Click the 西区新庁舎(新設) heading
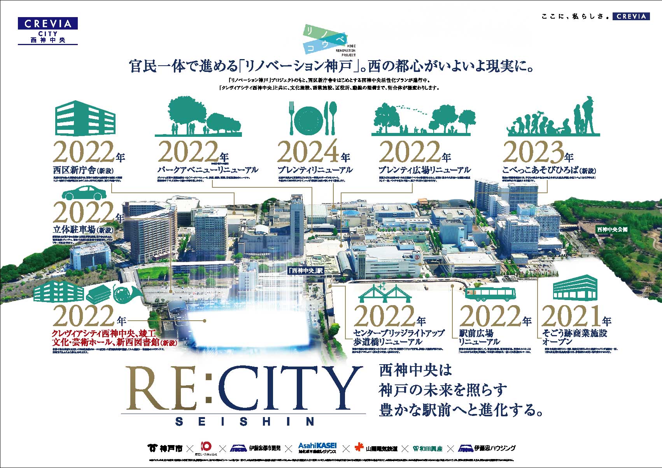The image size is (662, 468). (83, 170)
